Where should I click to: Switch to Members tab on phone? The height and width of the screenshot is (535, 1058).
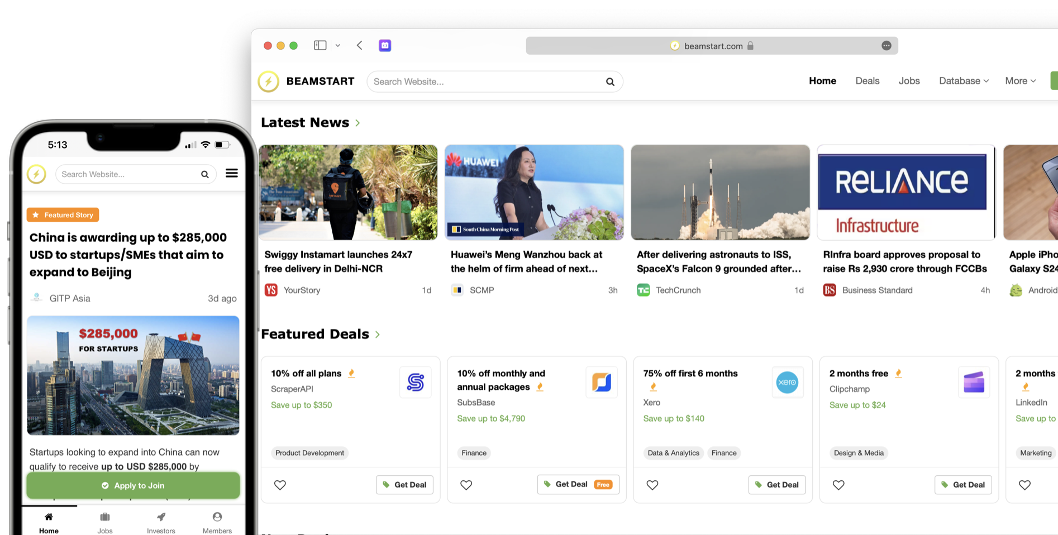(217, 523)
